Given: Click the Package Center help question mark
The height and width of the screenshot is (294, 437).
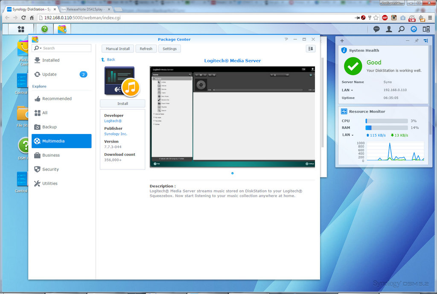Looking at the screenshot, I should click(x=286, y=39).
